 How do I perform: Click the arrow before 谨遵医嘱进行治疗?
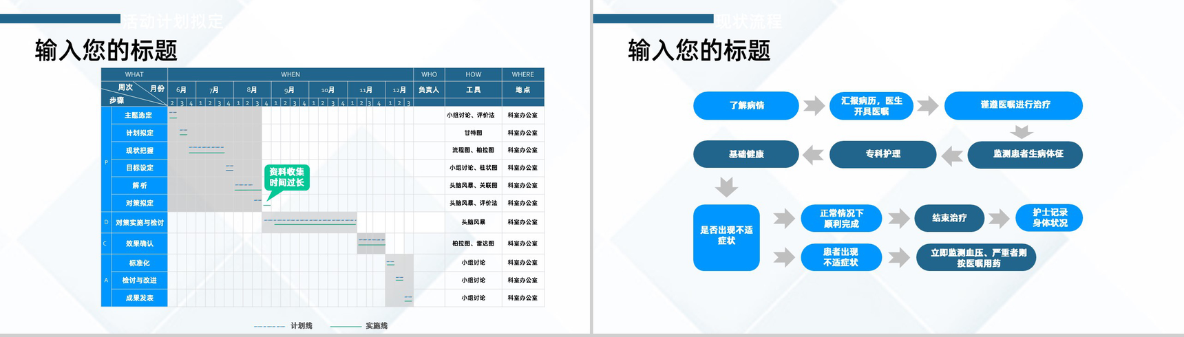pyautogui.click(x=928, y=106)
